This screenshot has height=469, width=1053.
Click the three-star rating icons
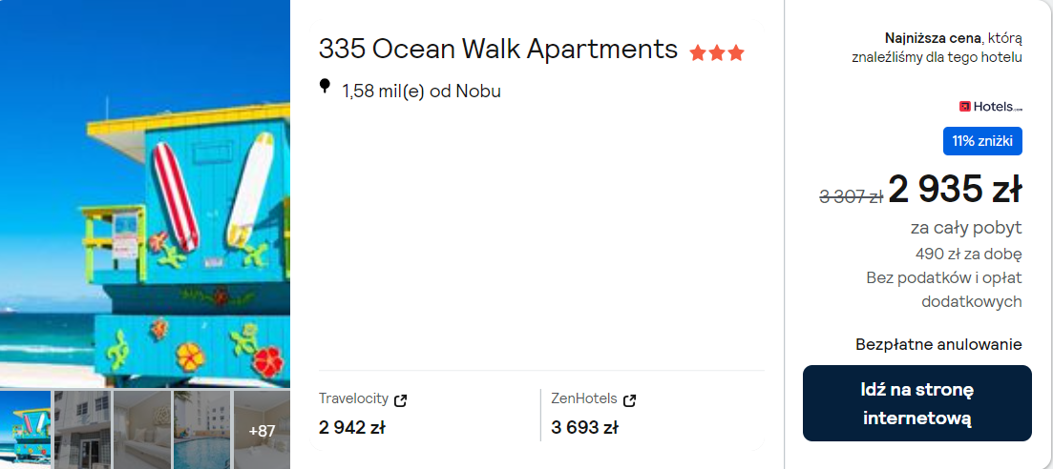pos(716,53)
